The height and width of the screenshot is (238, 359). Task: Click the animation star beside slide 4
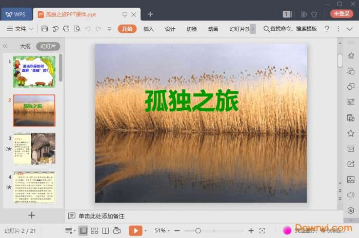click(9, 187)
